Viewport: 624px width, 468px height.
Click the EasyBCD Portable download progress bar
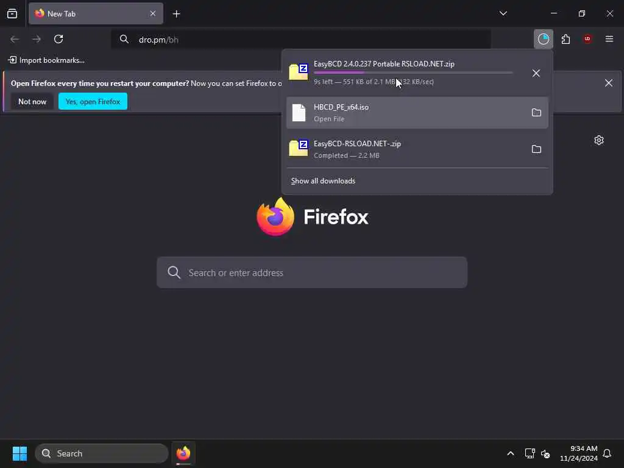coord(413,73)
